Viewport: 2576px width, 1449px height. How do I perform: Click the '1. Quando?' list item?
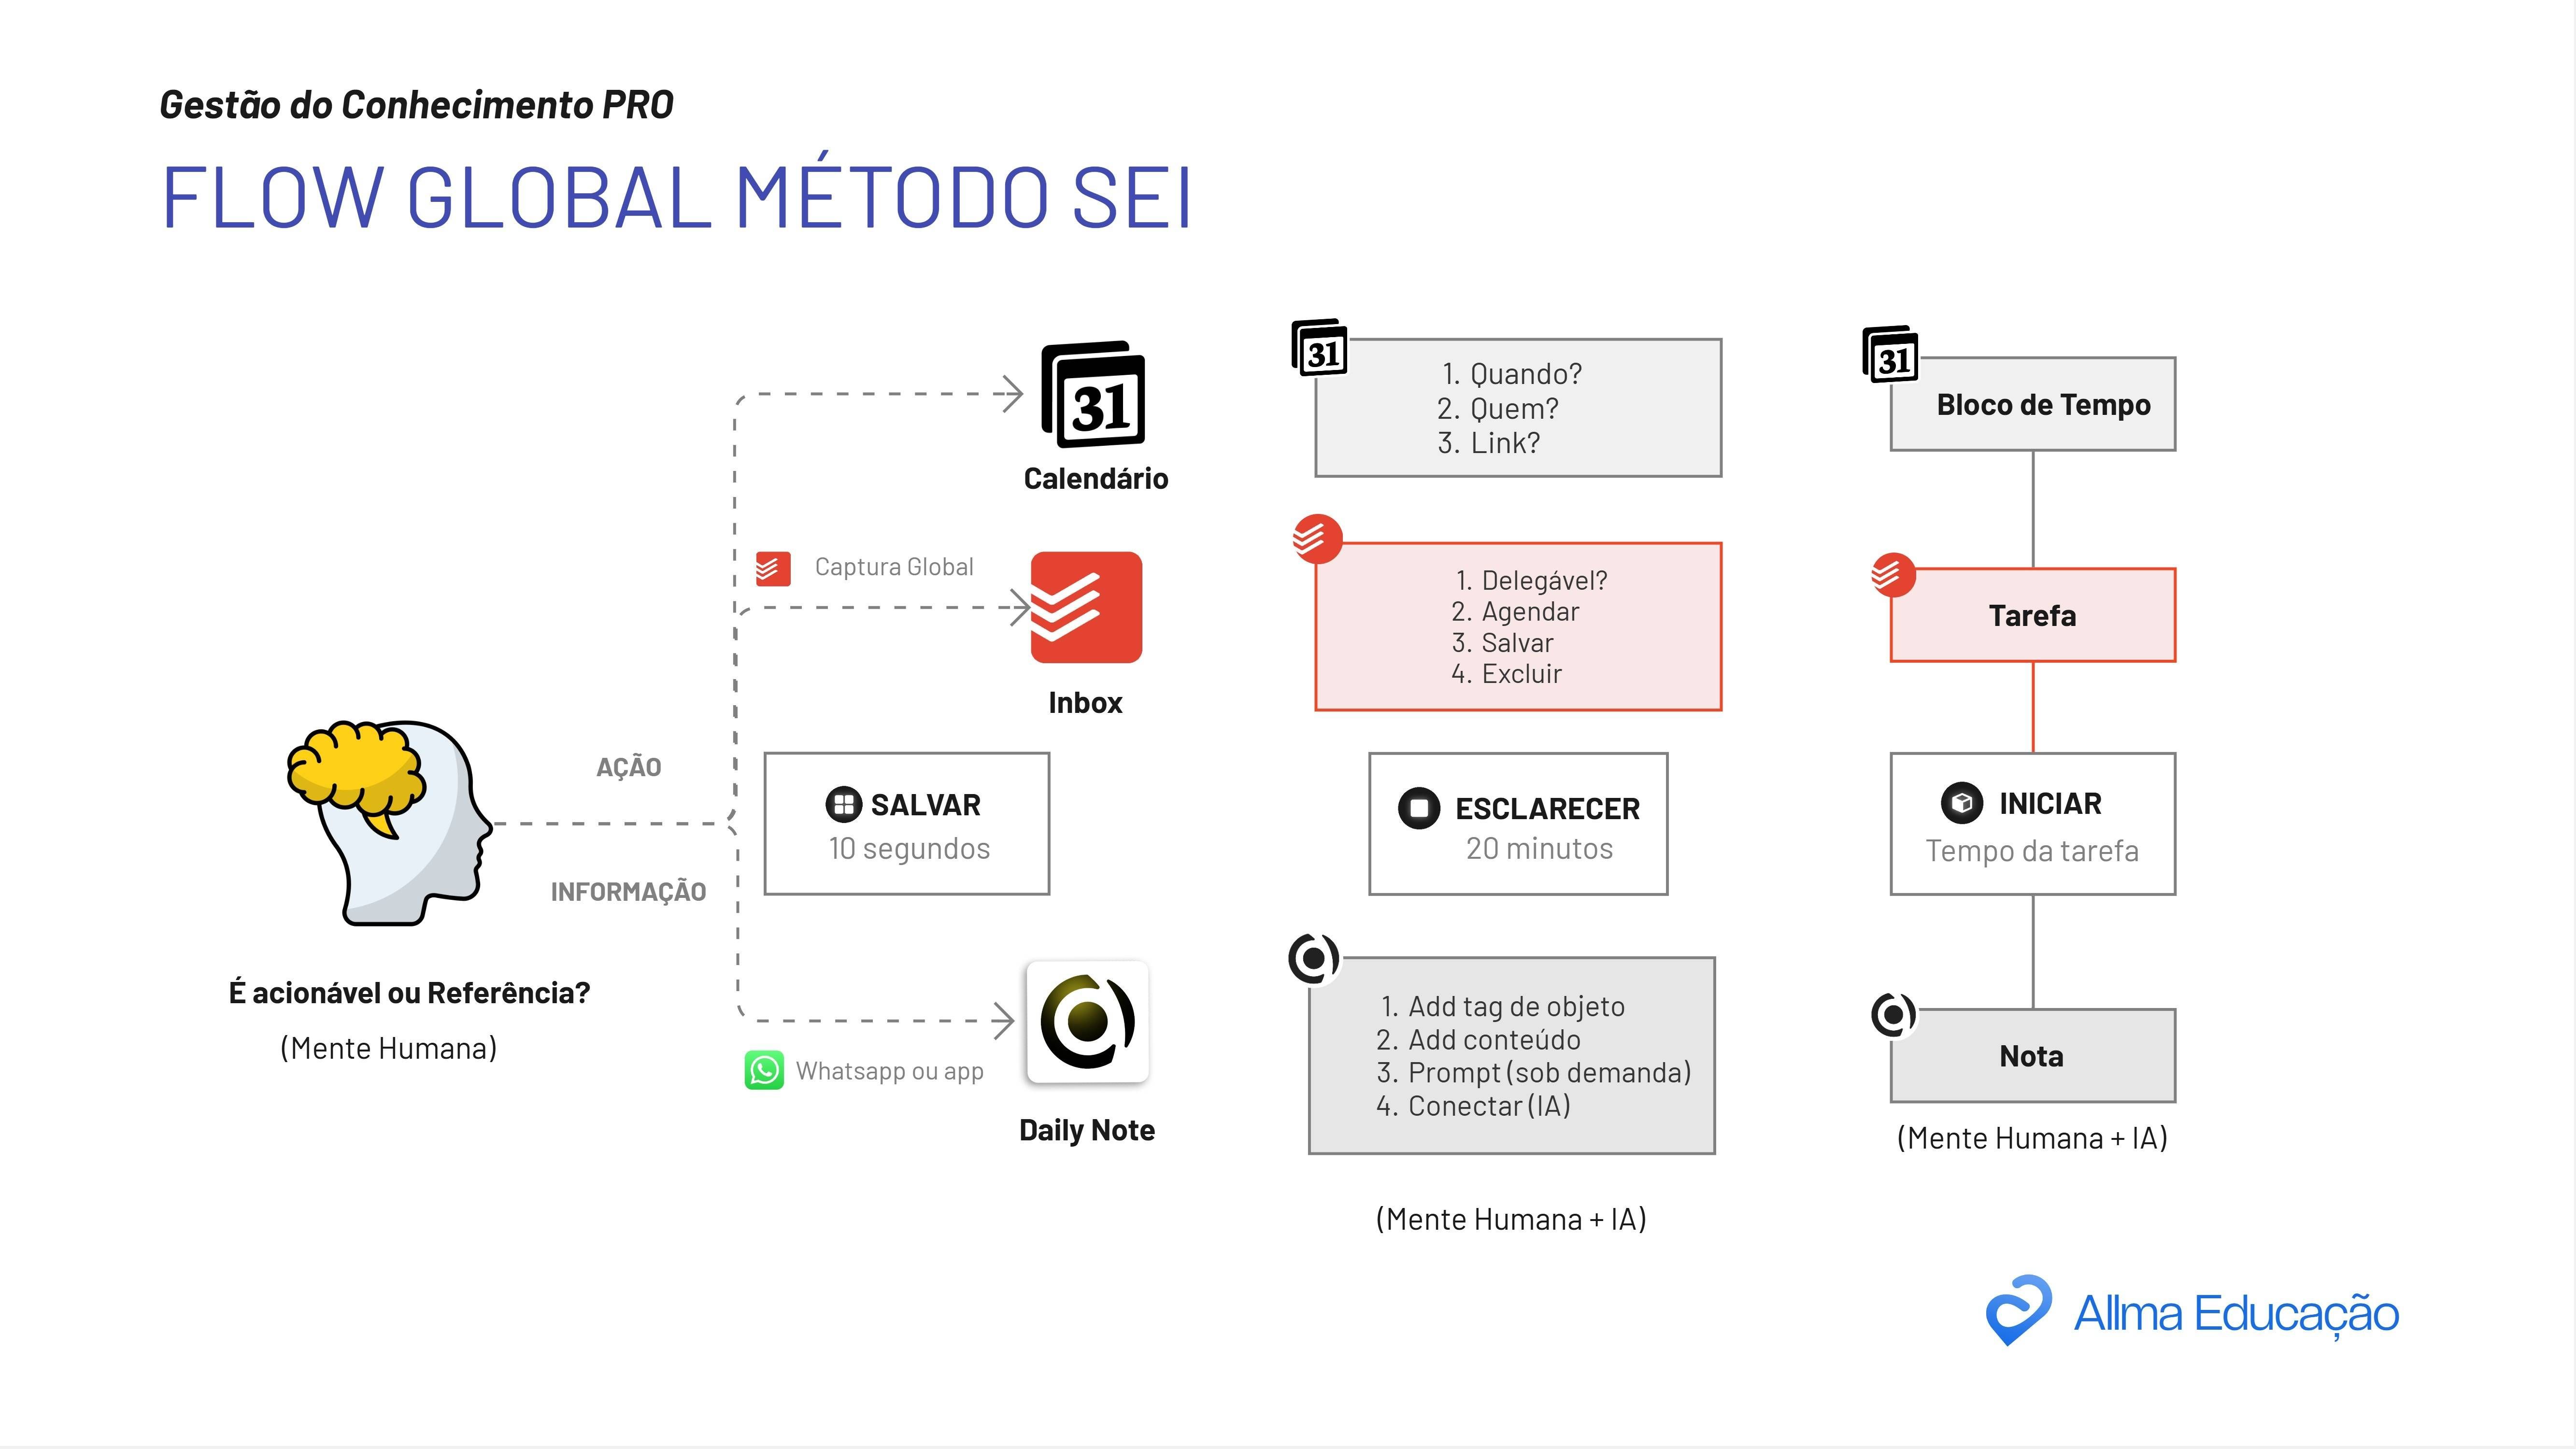coord(1511,374)
